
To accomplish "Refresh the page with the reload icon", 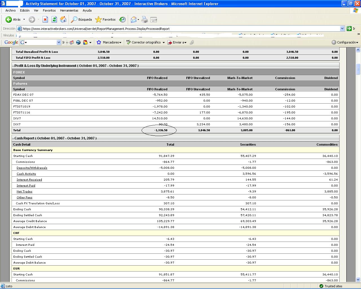I will pos(54,19).
